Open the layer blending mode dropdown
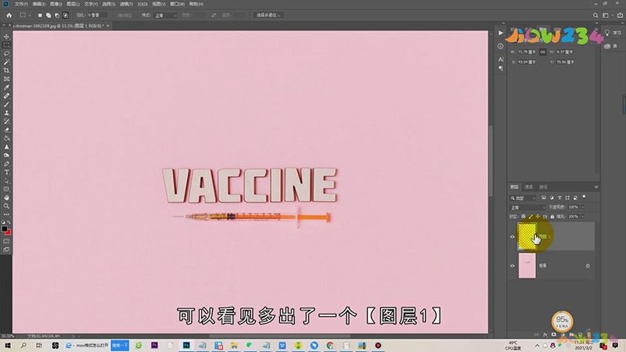The width and height of the screenshot is (626, 352). 527,207
